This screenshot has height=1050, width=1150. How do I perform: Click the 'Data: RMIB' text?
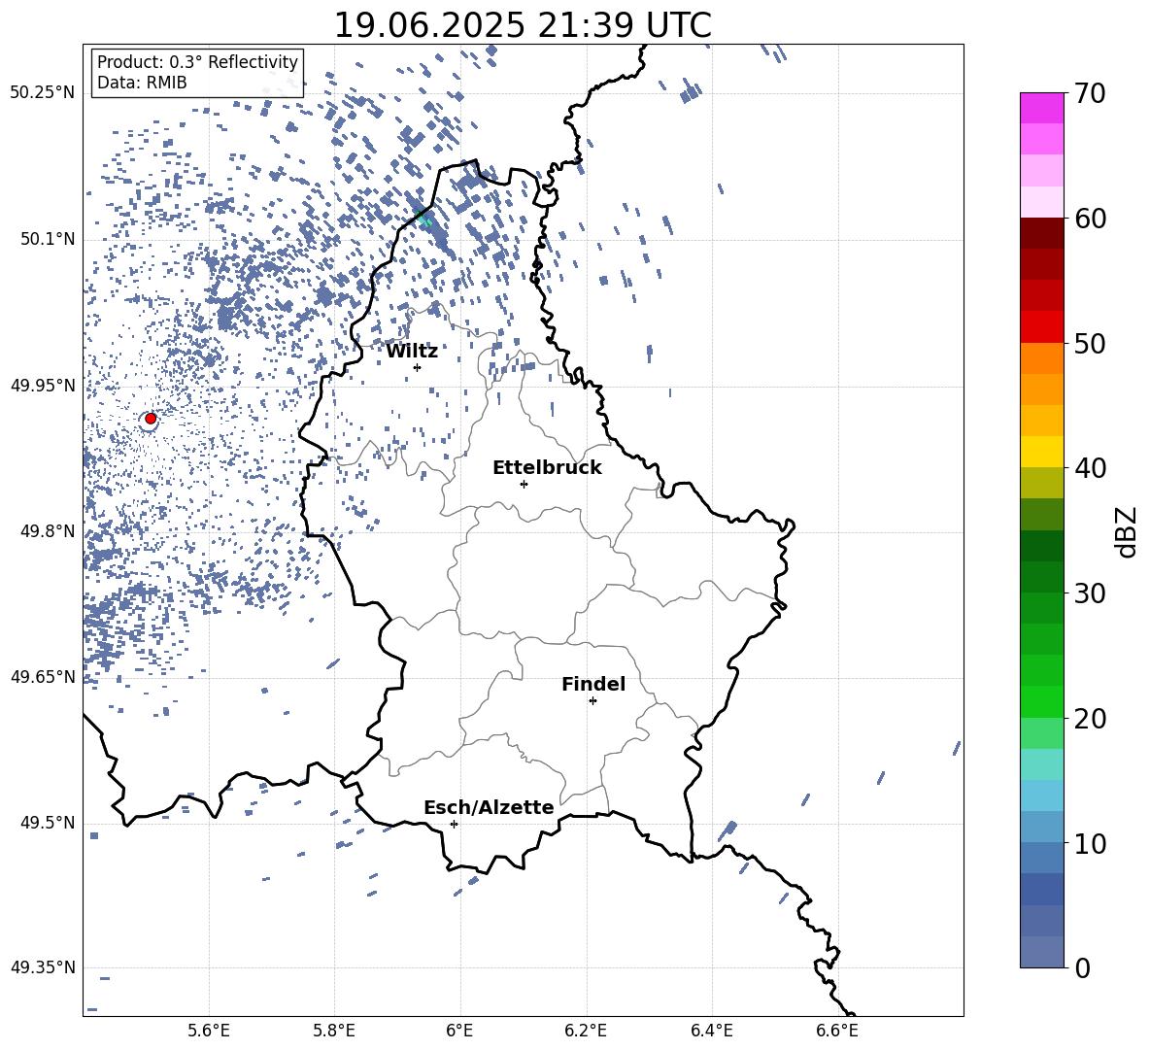coord(142,83)
